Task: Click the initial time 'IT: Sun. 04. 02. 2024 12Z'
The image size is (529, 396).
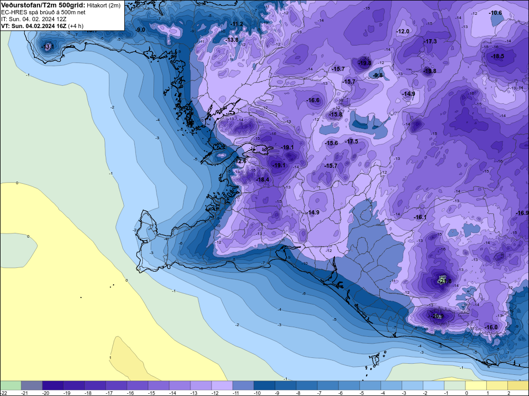Action: pos(34,19)
